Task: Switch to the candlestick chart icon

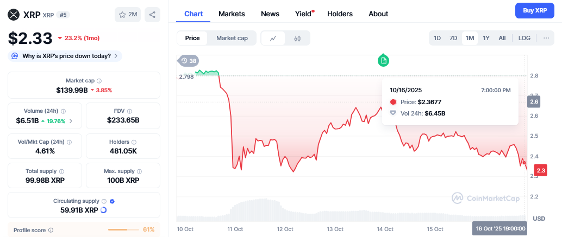Action: pos(297,38)
